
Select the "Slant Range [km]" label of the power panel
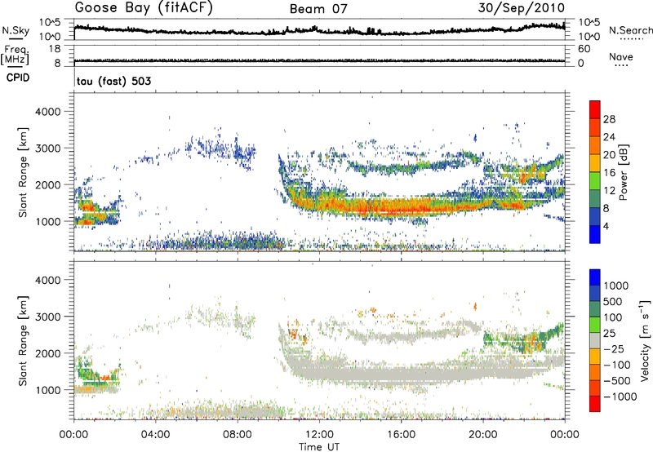click(x=23, y=172)
